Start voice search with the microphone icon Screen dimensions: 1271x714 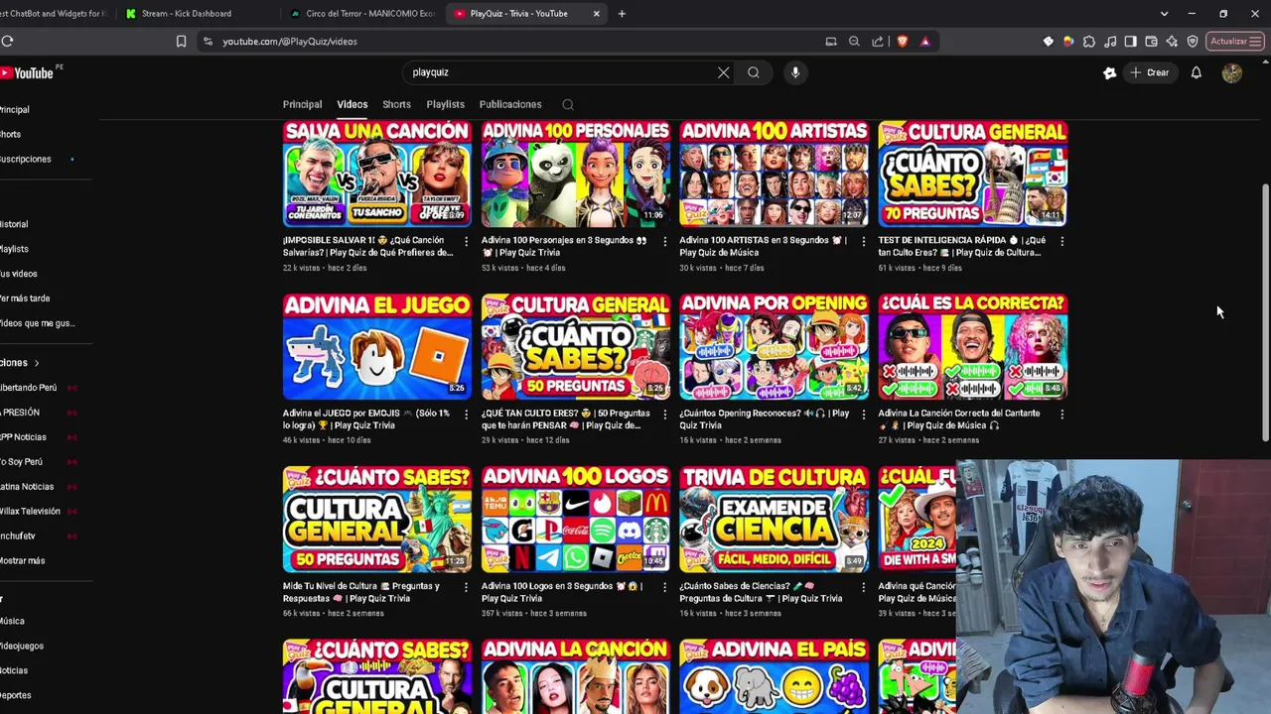pos(795,72)
